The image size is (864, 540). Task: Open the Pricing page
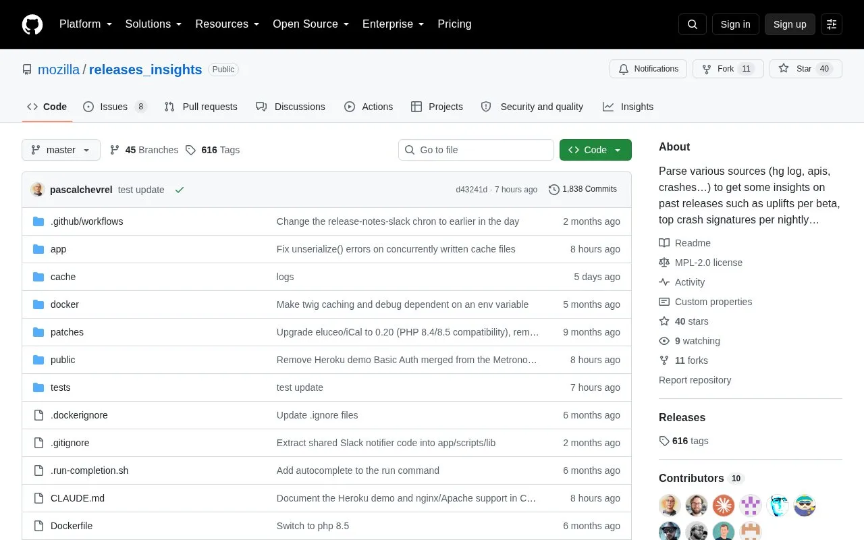tap(454, 24)
